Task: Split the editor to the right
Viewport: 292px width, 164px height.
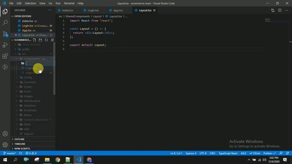Action: pos(280,10)
